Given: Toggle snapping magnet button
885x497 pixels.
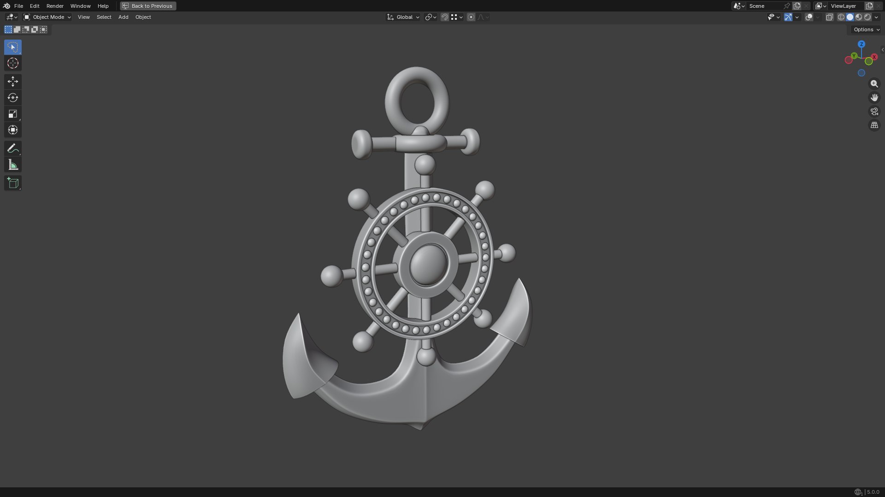Looking at the screenshot, I should [444, 17].
